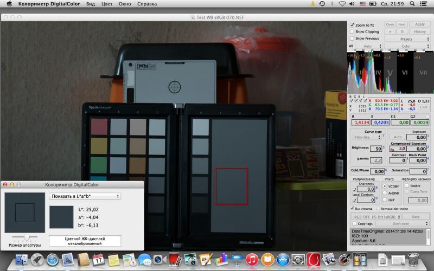Select Half interpolation
Screen dimensions: 434x271
[x=385, y=199]
